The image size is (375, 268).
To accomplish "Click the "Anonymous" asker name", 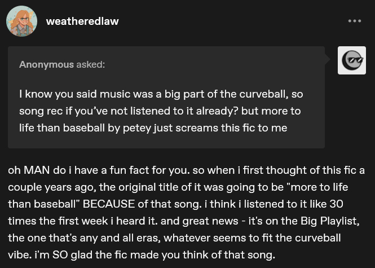I will tap(46, 64).
